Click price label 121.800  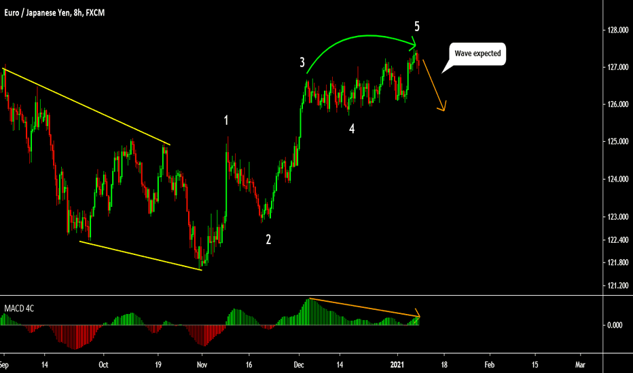pyautogui.click(x=617, y=262)
